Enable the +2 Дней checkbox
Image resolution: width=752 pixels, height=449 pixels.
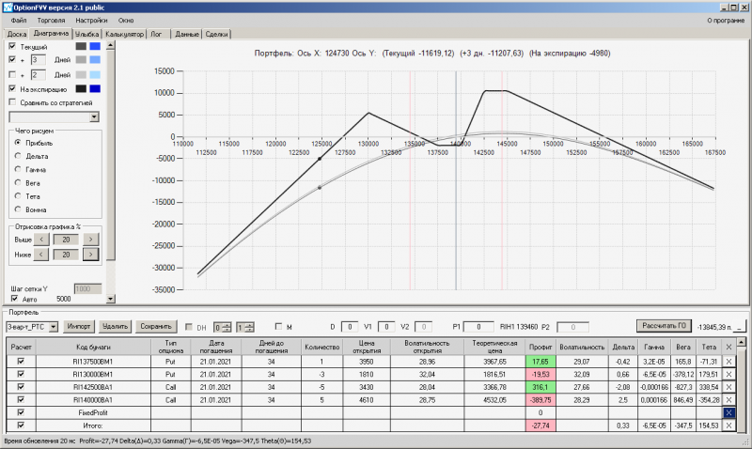(x=12, y=74)
